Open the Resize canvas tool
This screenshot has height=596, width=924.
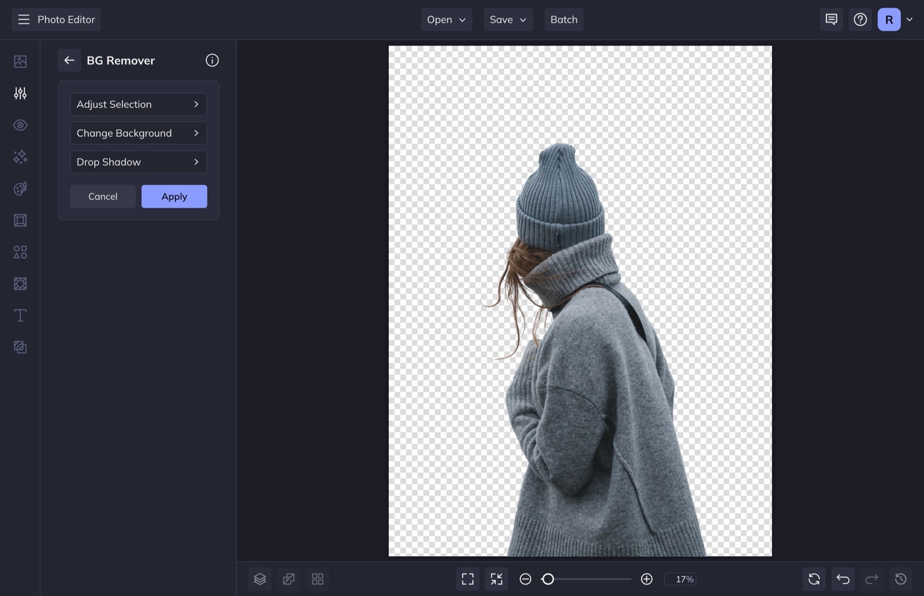20,283
